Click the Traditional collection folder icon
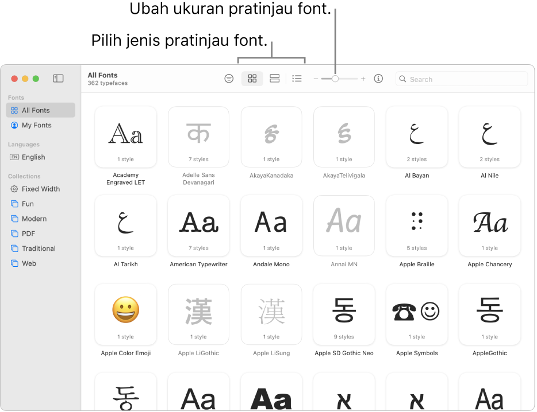 (14, 248)
